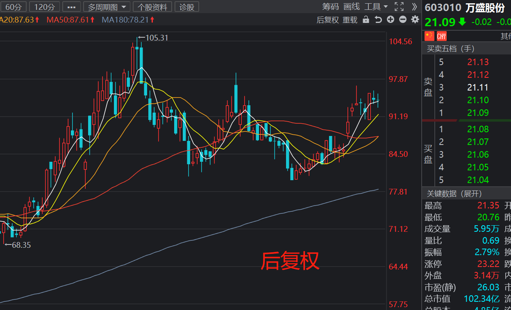The width and height of the screenshot is (511, 310).
Task: Click buy level 5 price 21.04
Action: click(x=478, y=180)
